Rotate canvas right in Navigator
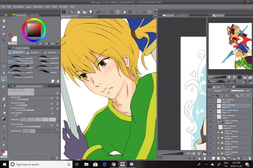 (x=234, y=82)
